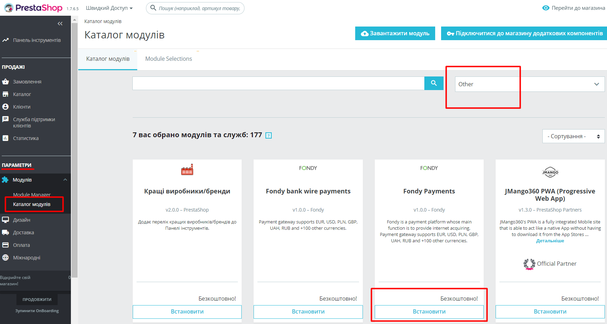Open Швидкий Доступ quick access dropdown

pyautogui.click(x=109, y=8)
